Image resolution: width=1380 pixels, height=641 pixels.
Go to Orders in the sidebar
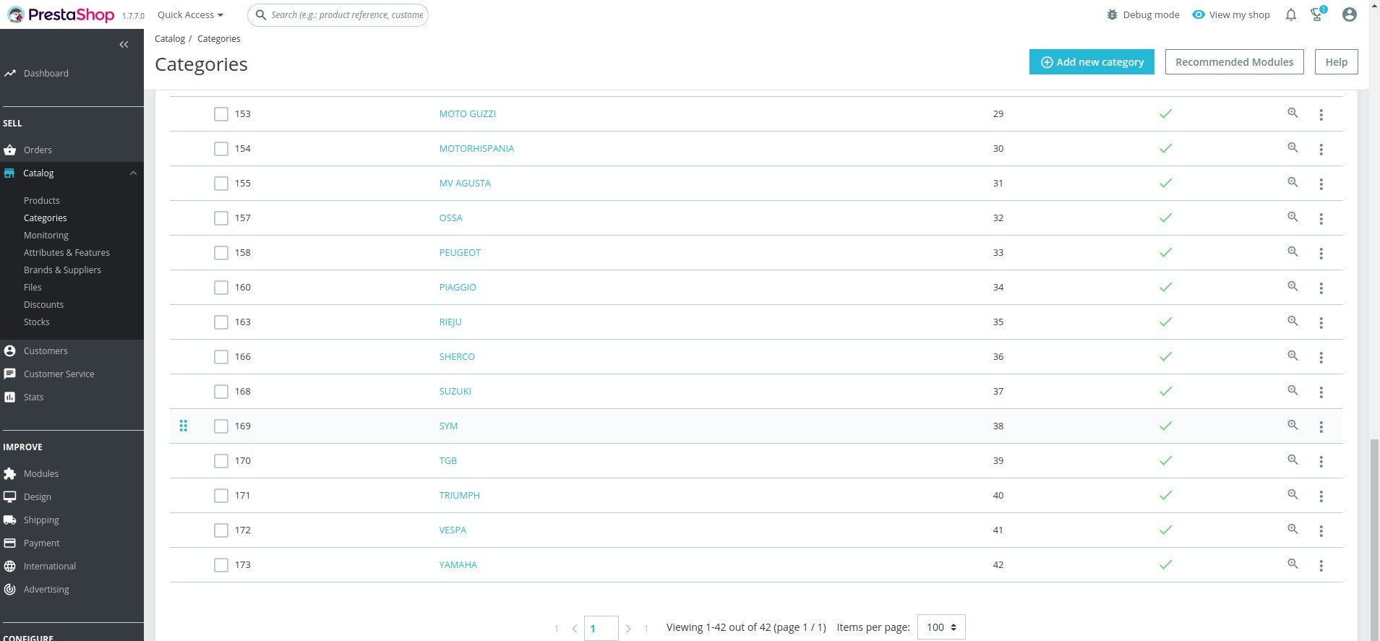click(38, 150)
